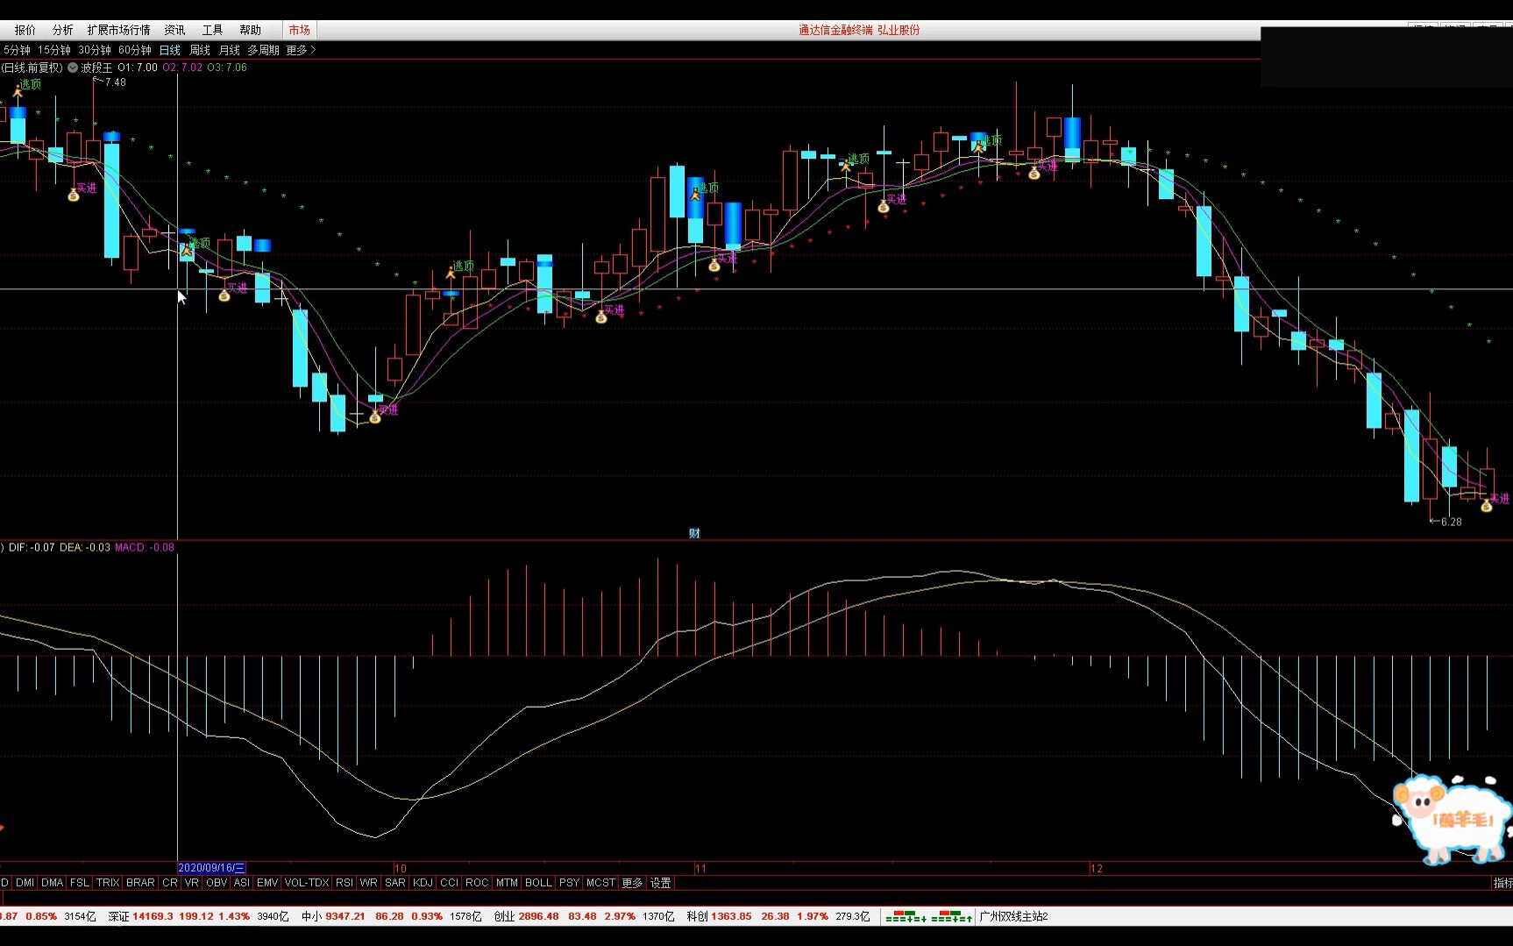Switch chart to 60分钟 period
Image resolution: width=1513 pixels, height=946 pixels.
[135, 51]
